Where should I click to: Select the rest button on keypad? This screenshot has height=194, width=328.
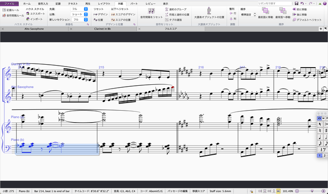(x=322, y=149)
